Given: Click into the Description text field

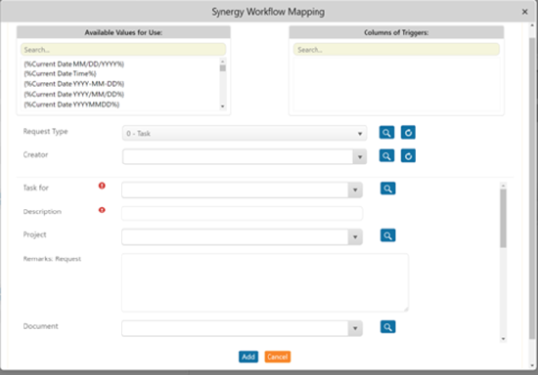Looking at the screenshot, I should coord(242,213).
